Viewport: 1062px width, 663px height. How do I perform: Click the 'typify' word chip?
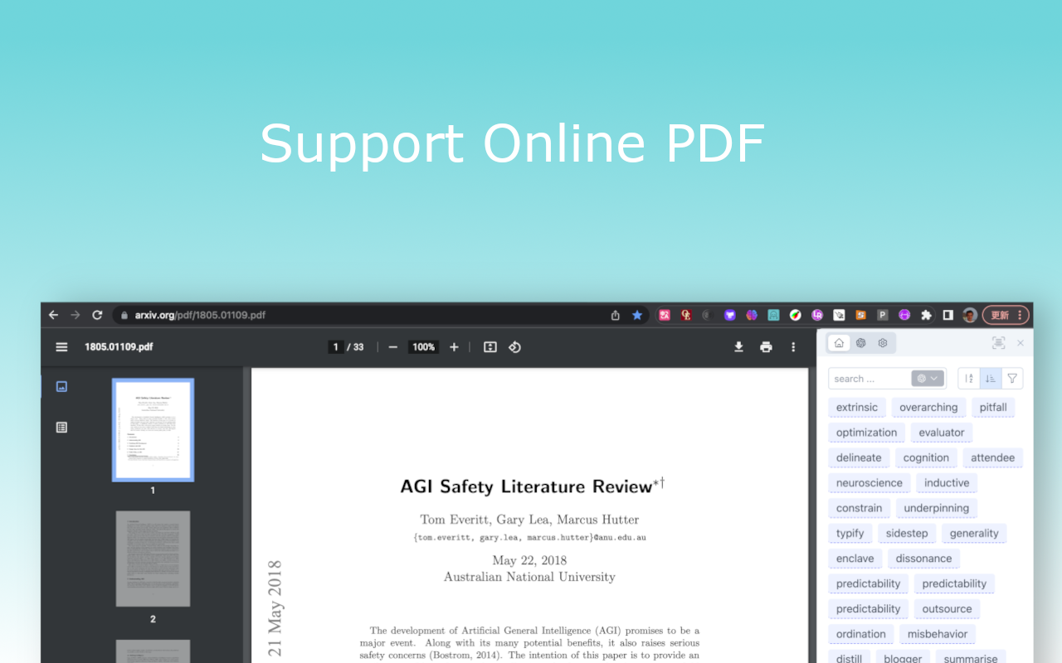click(x=850, y=534)
